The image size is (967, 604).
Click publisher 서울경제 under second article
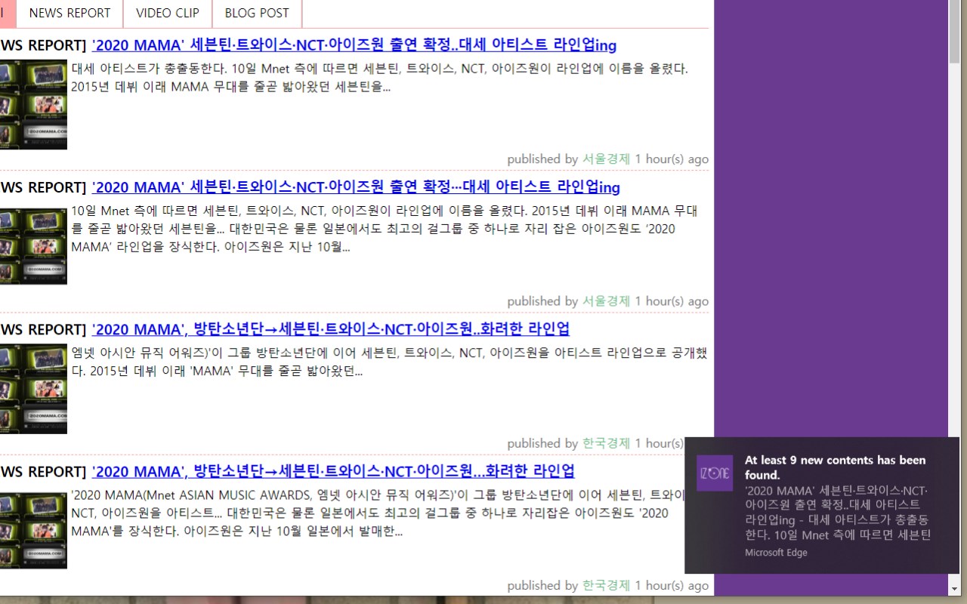pos(606,300)
